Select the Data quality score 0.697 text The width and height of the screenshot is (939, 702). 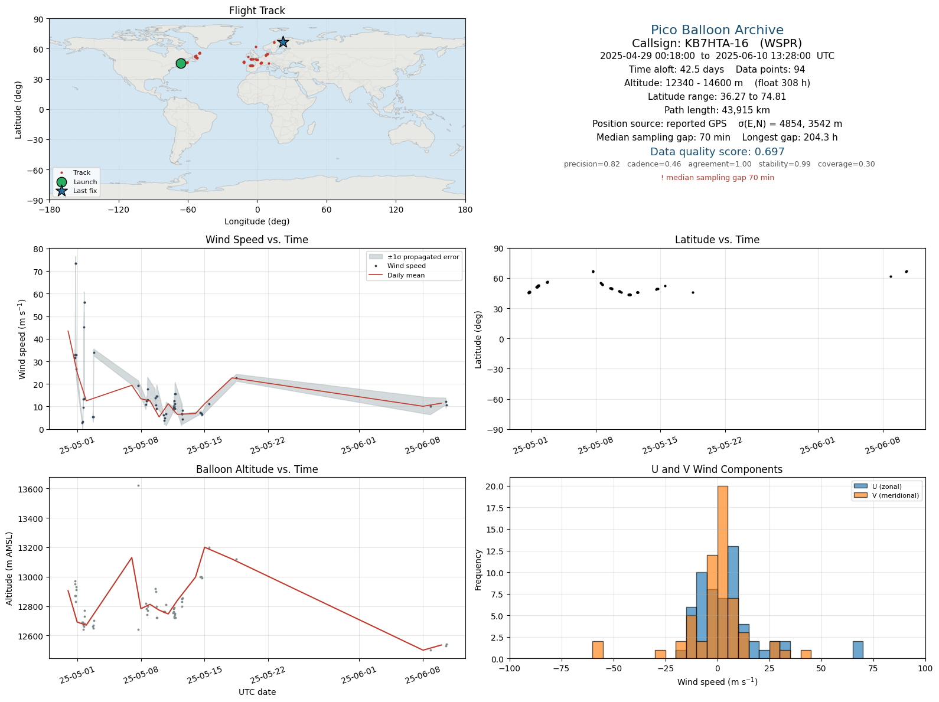pyautogui.click(x=717, y=152)
